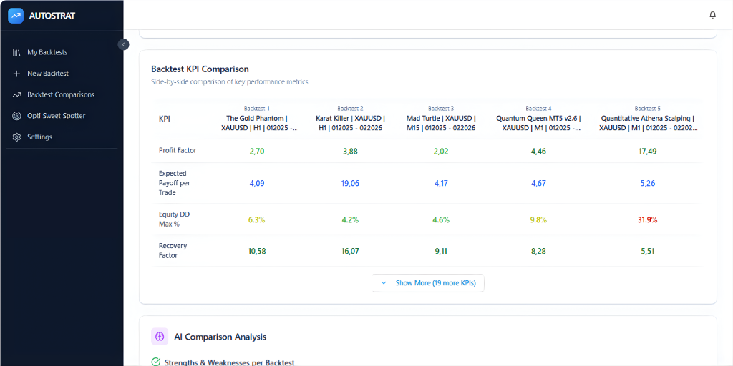Click Strengths & Weaknesses per Backtest text
The height and width of the screenshot is (366, 733).
[230, 362]
